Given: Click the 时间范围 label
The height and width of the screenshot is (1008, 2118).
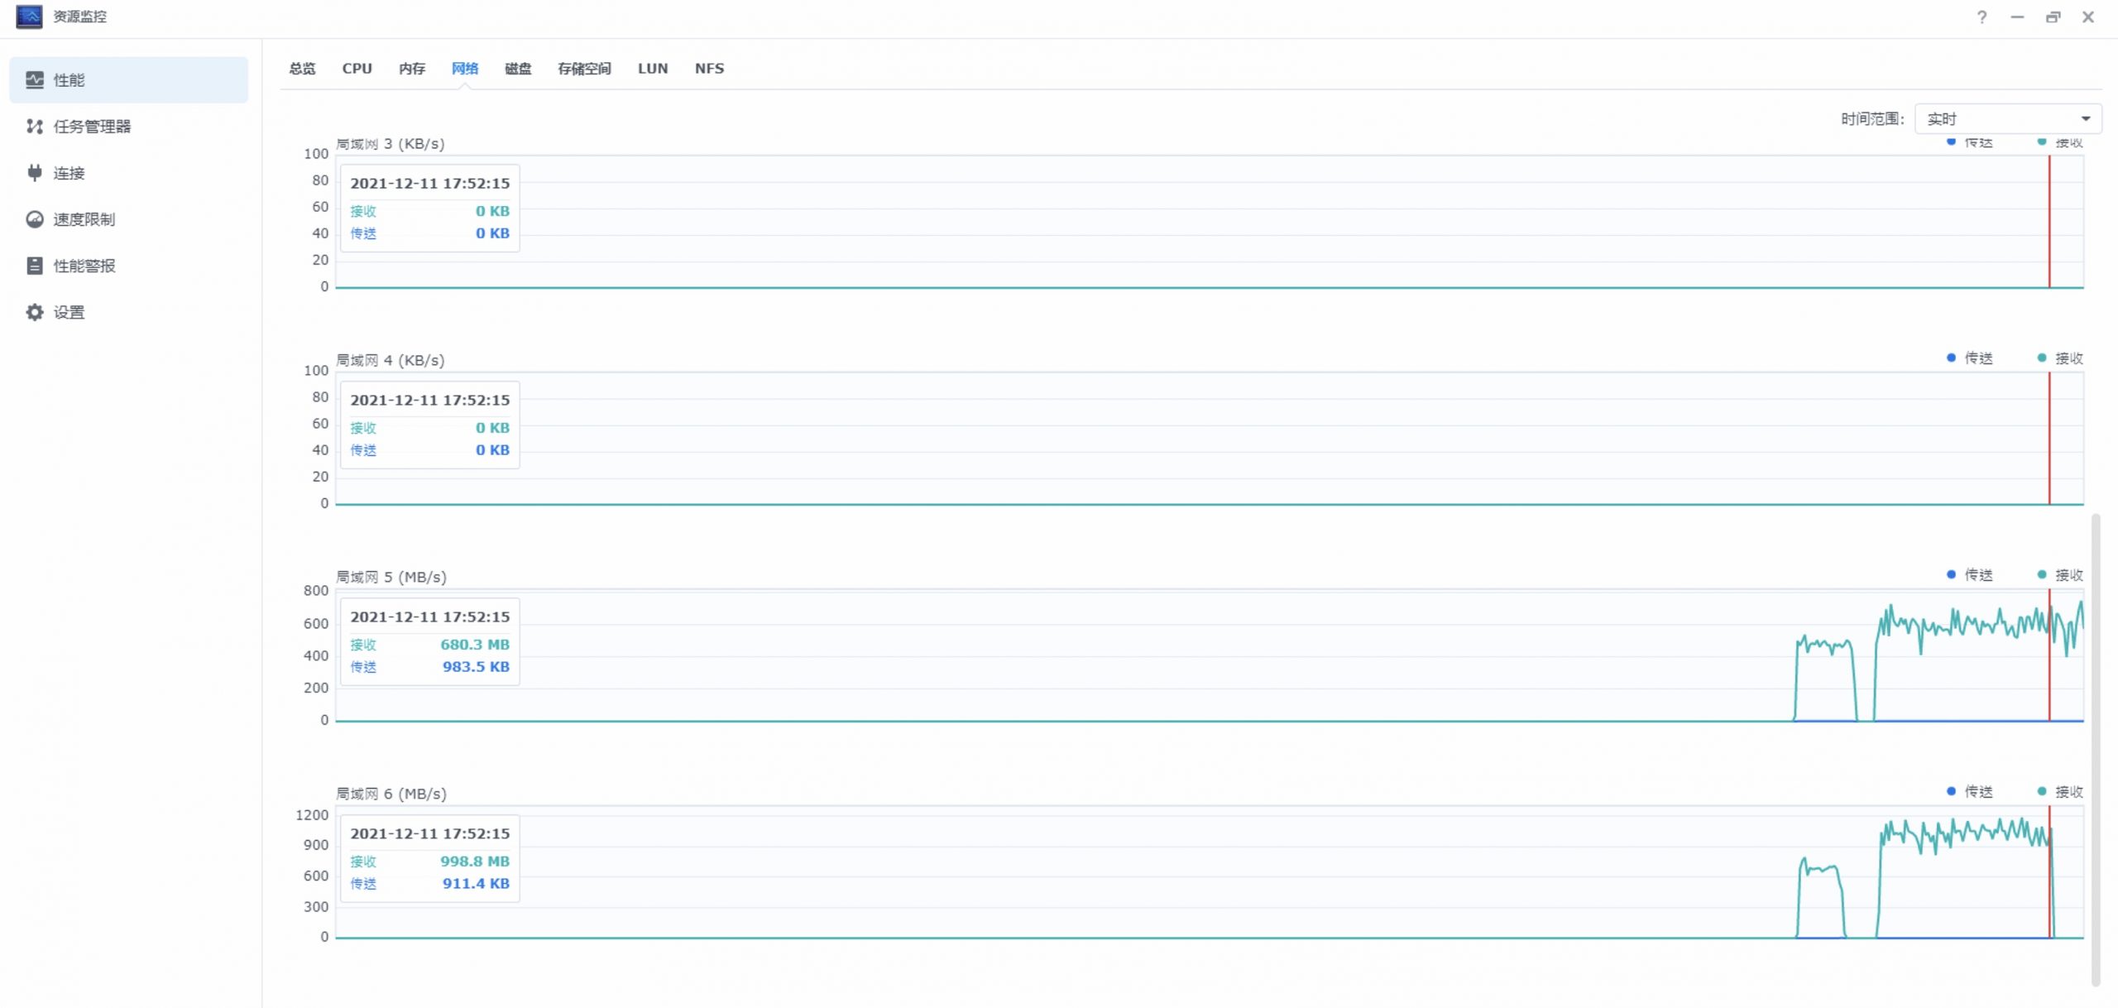Looking at the screenshot, I should [1873, 118].
